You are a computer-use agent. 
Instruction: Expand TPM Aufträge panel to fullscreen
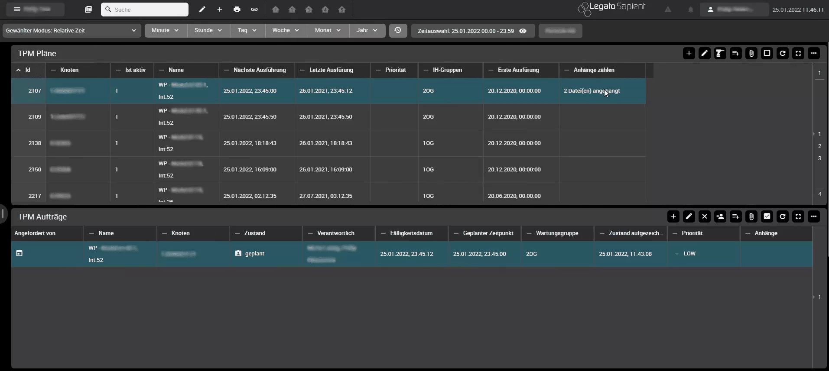pos(798,216)
